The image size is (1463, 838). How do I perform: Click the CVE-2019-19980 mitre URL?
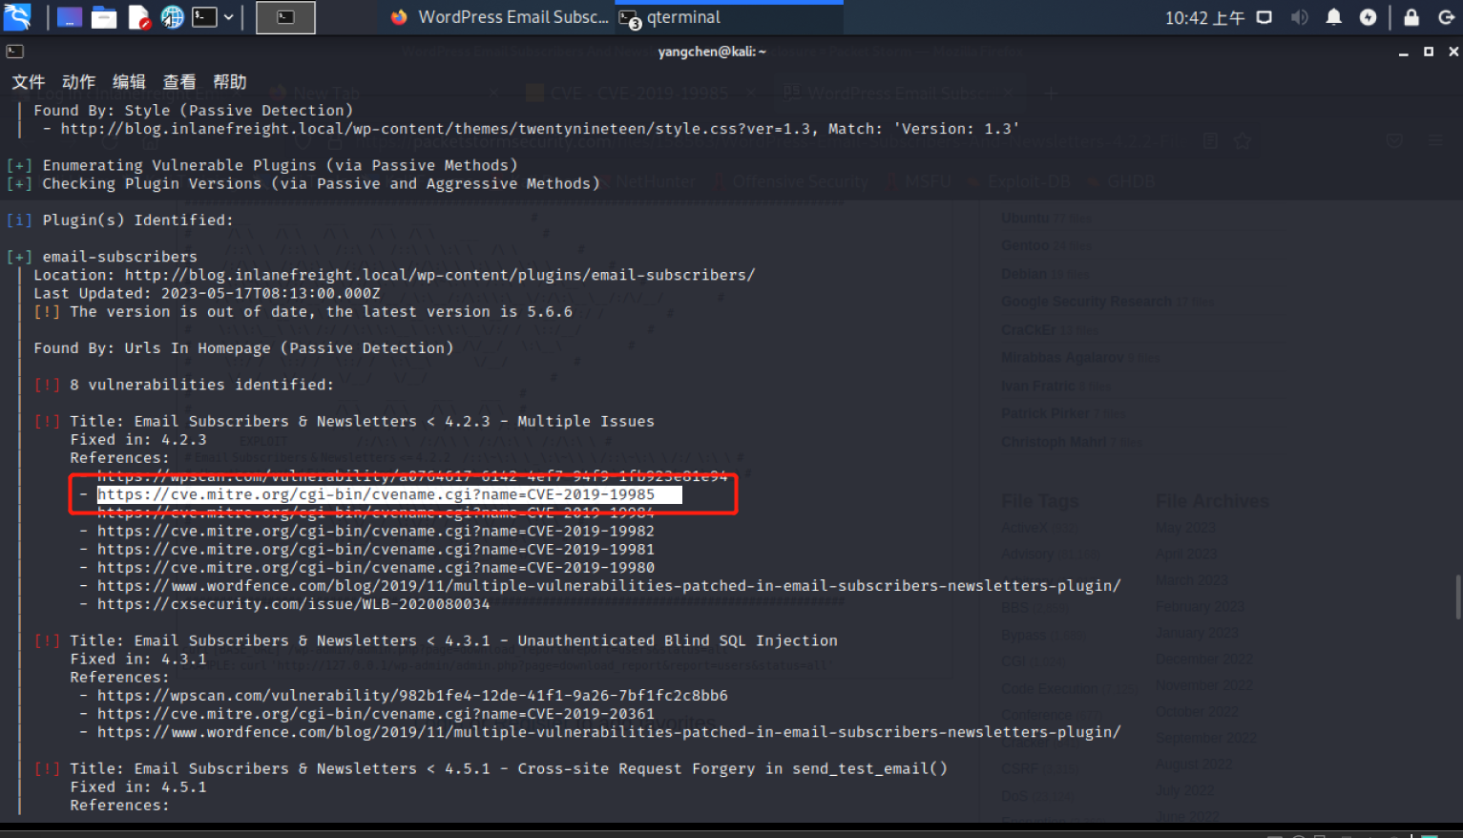pyautogui.click(x=376, y=568)
